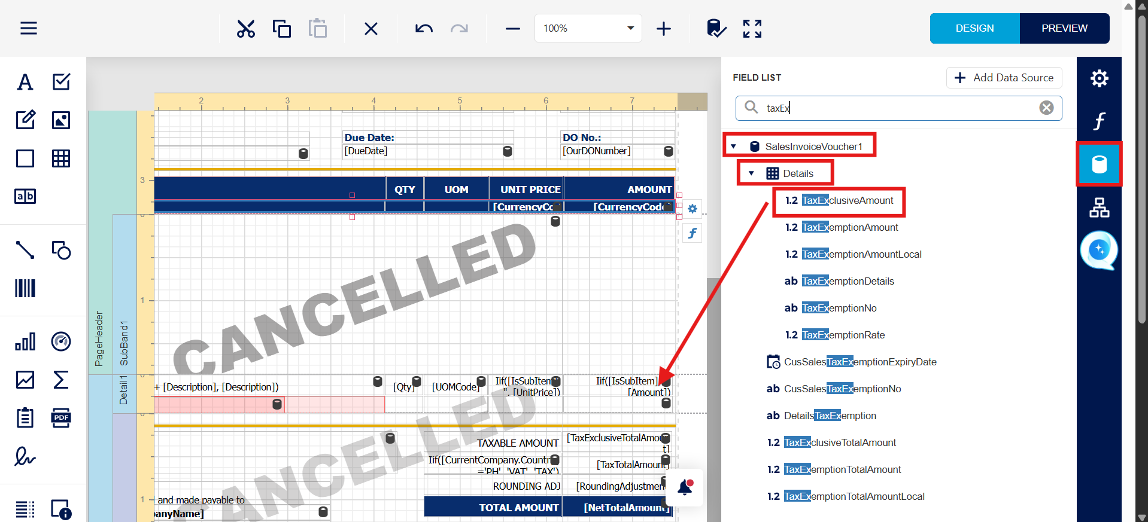Select the Page Info control tool
Screen dimensions: 1148x522
pyautogui.click(x=61, y=509)
